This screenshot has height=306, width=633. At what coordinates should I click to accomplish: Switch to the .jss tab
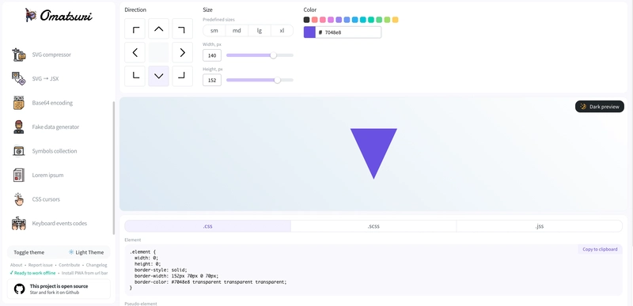coord(540,226)
